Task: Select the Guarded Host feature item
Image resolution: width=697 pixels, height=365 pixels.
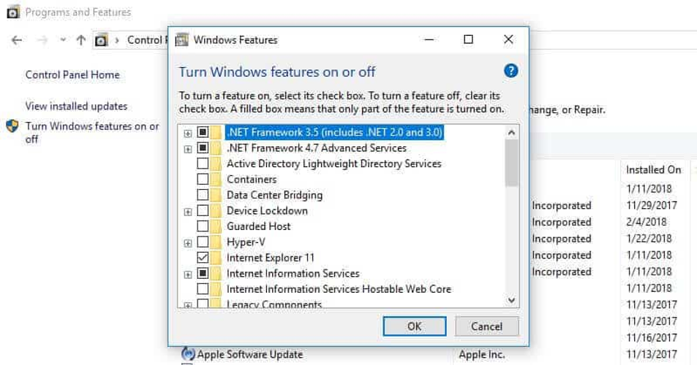Action: [x=258, y=226]
